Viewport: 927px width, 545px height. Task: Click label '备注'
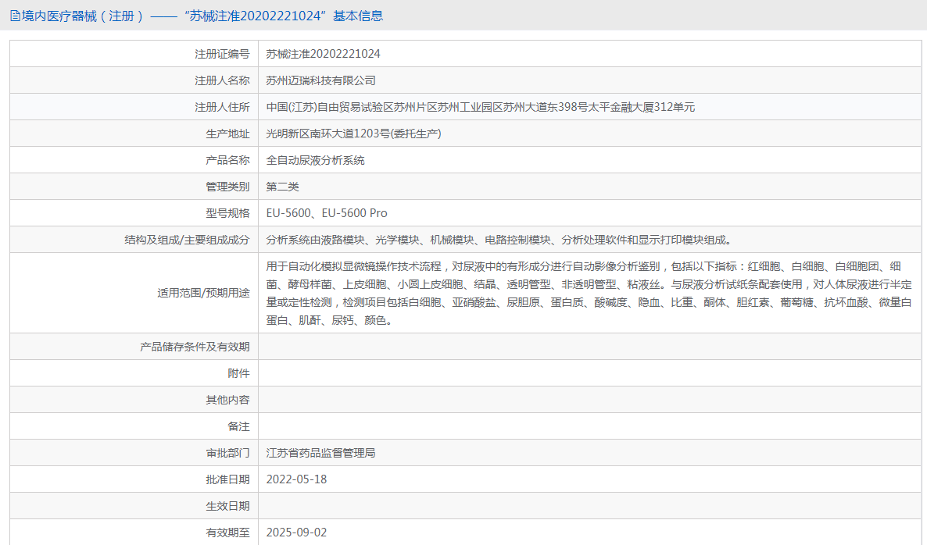coord(239,426)
